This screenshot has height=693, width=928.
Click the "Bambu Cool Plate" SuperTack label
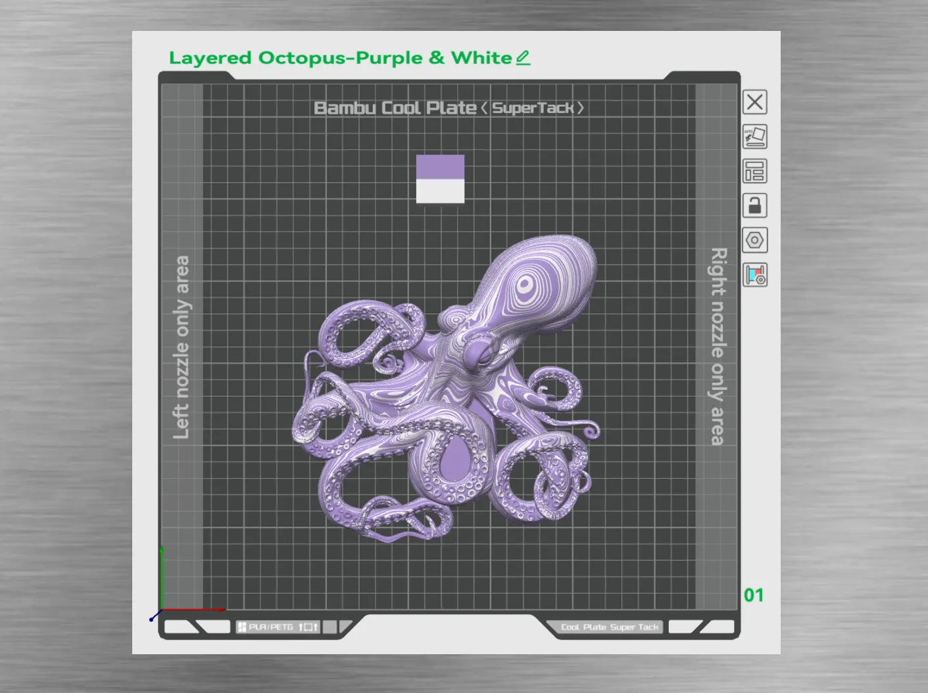point(449,108)
